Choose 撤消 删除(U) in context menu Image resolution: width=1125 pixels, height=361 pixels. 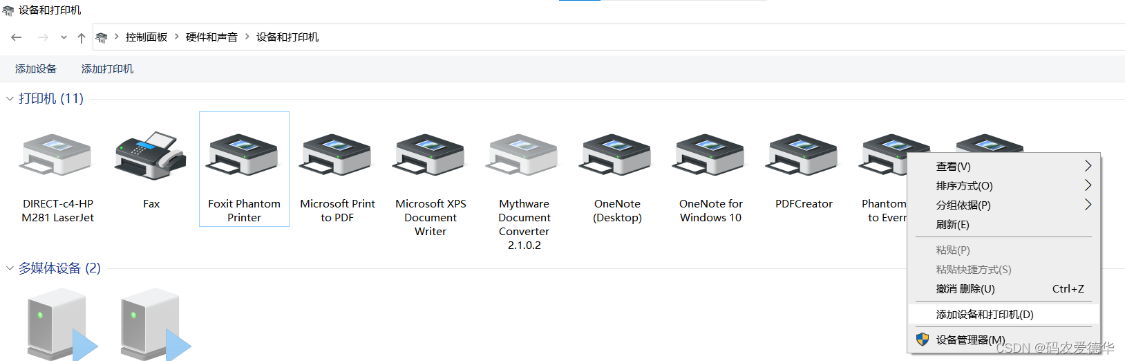tap(1003, 289)
